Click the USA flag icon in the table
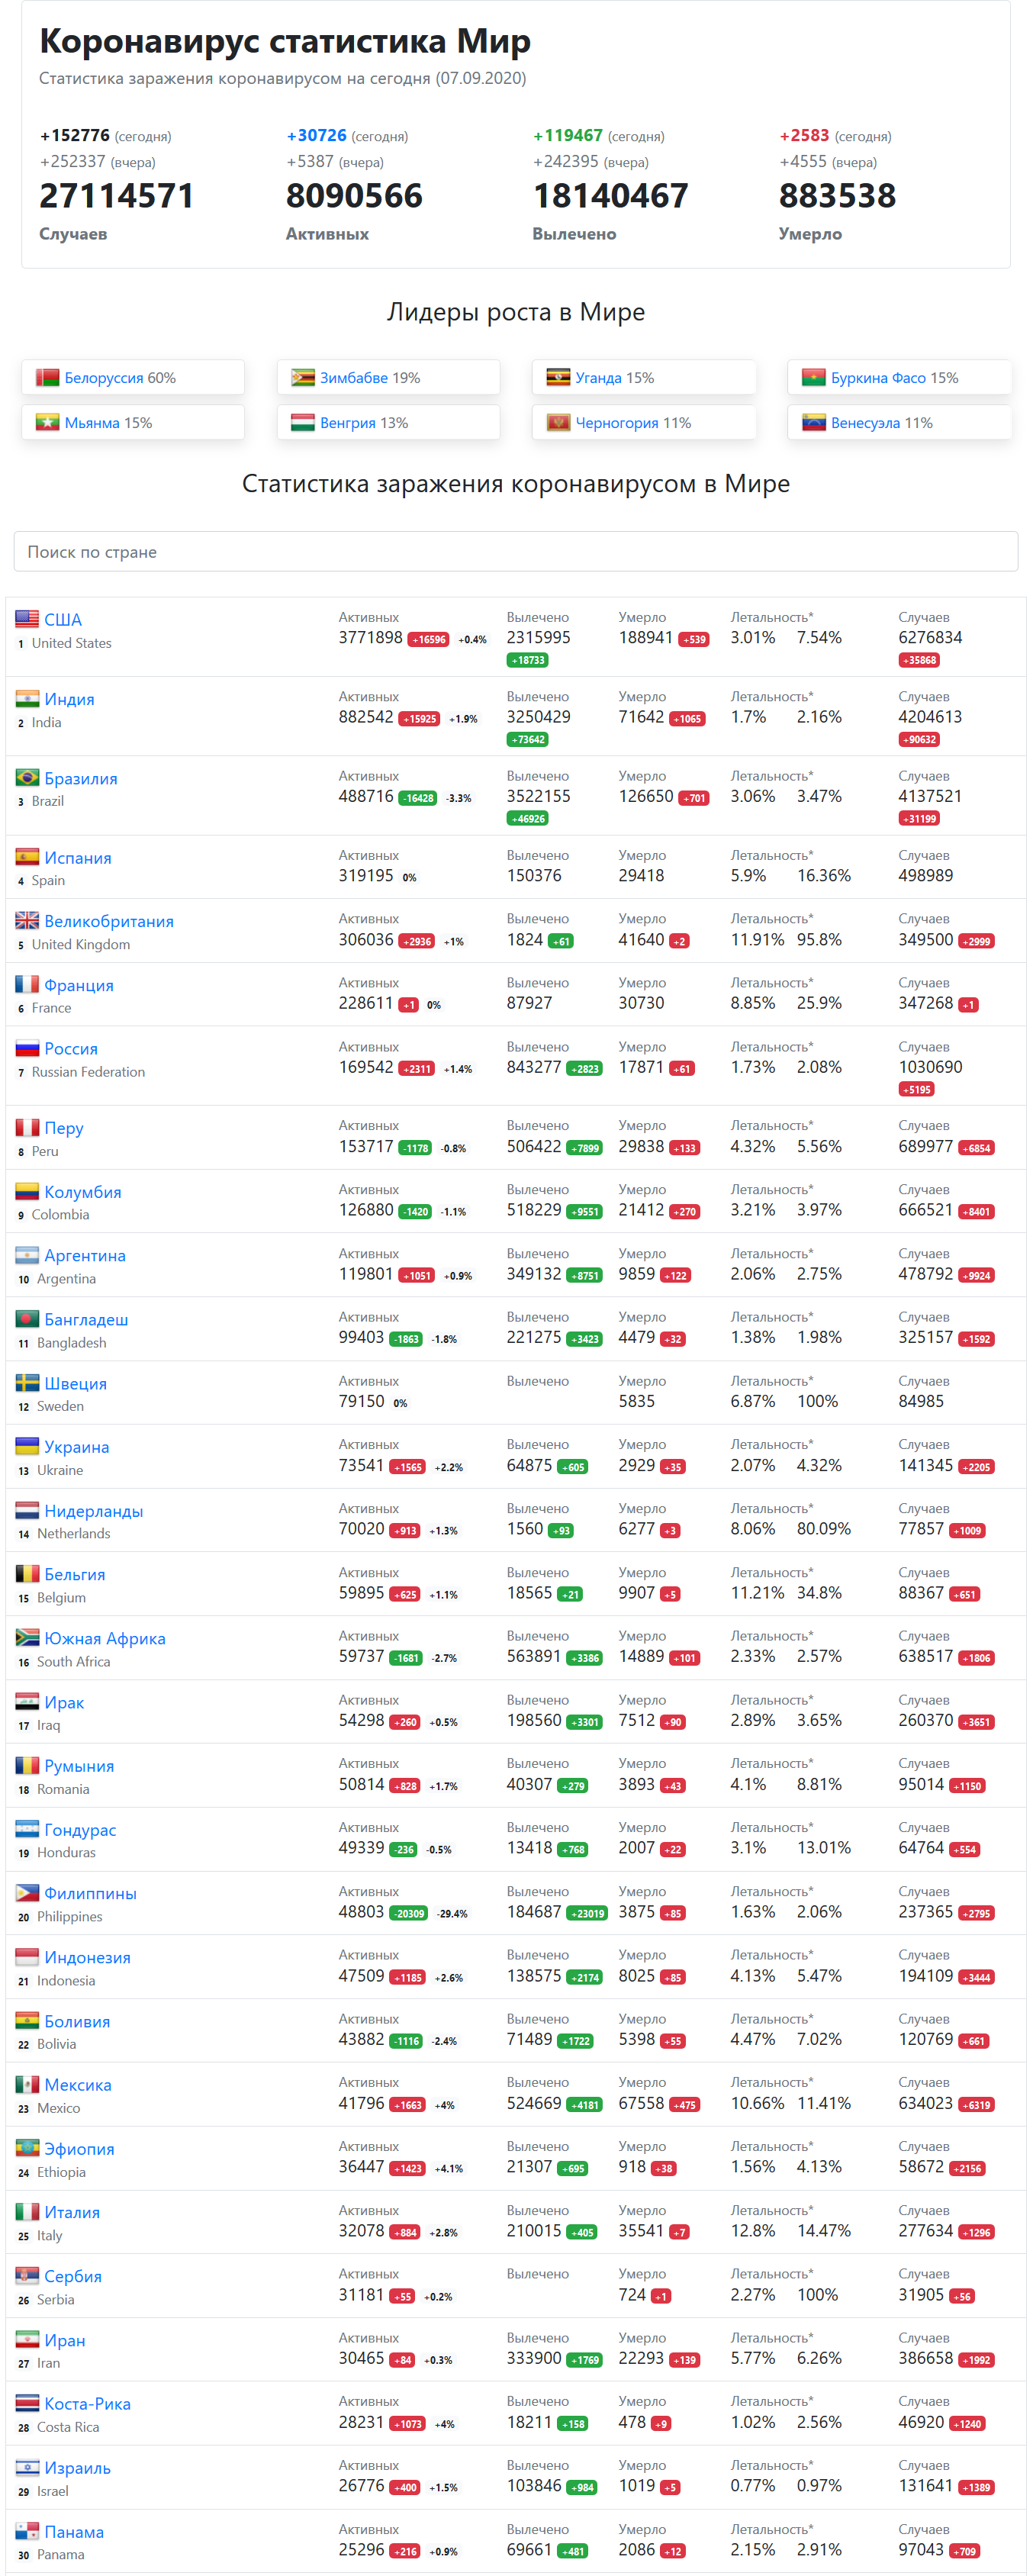The height and width of the screenshot is (2576, 1033). pyautogui.click(x=27, y=619)
